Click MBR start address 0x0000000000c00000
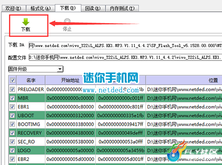 pos(70,98)
